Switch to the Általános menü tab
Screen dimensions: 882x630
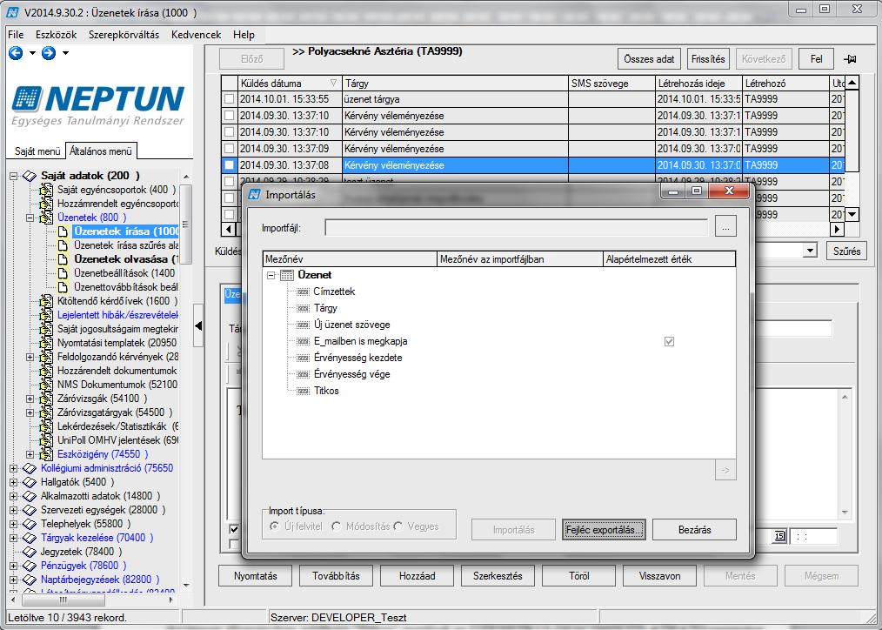click(x=101, y=151)
